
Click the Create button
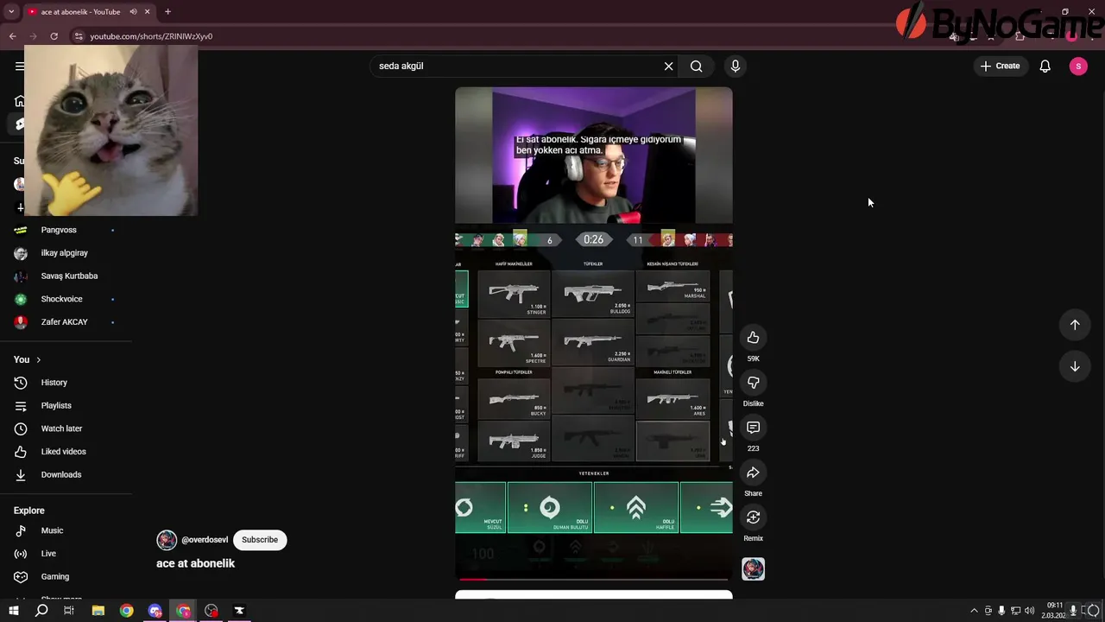tap(1000, 66)
